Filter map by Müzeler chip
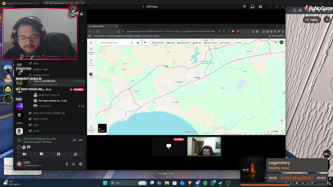 [197, 43]
